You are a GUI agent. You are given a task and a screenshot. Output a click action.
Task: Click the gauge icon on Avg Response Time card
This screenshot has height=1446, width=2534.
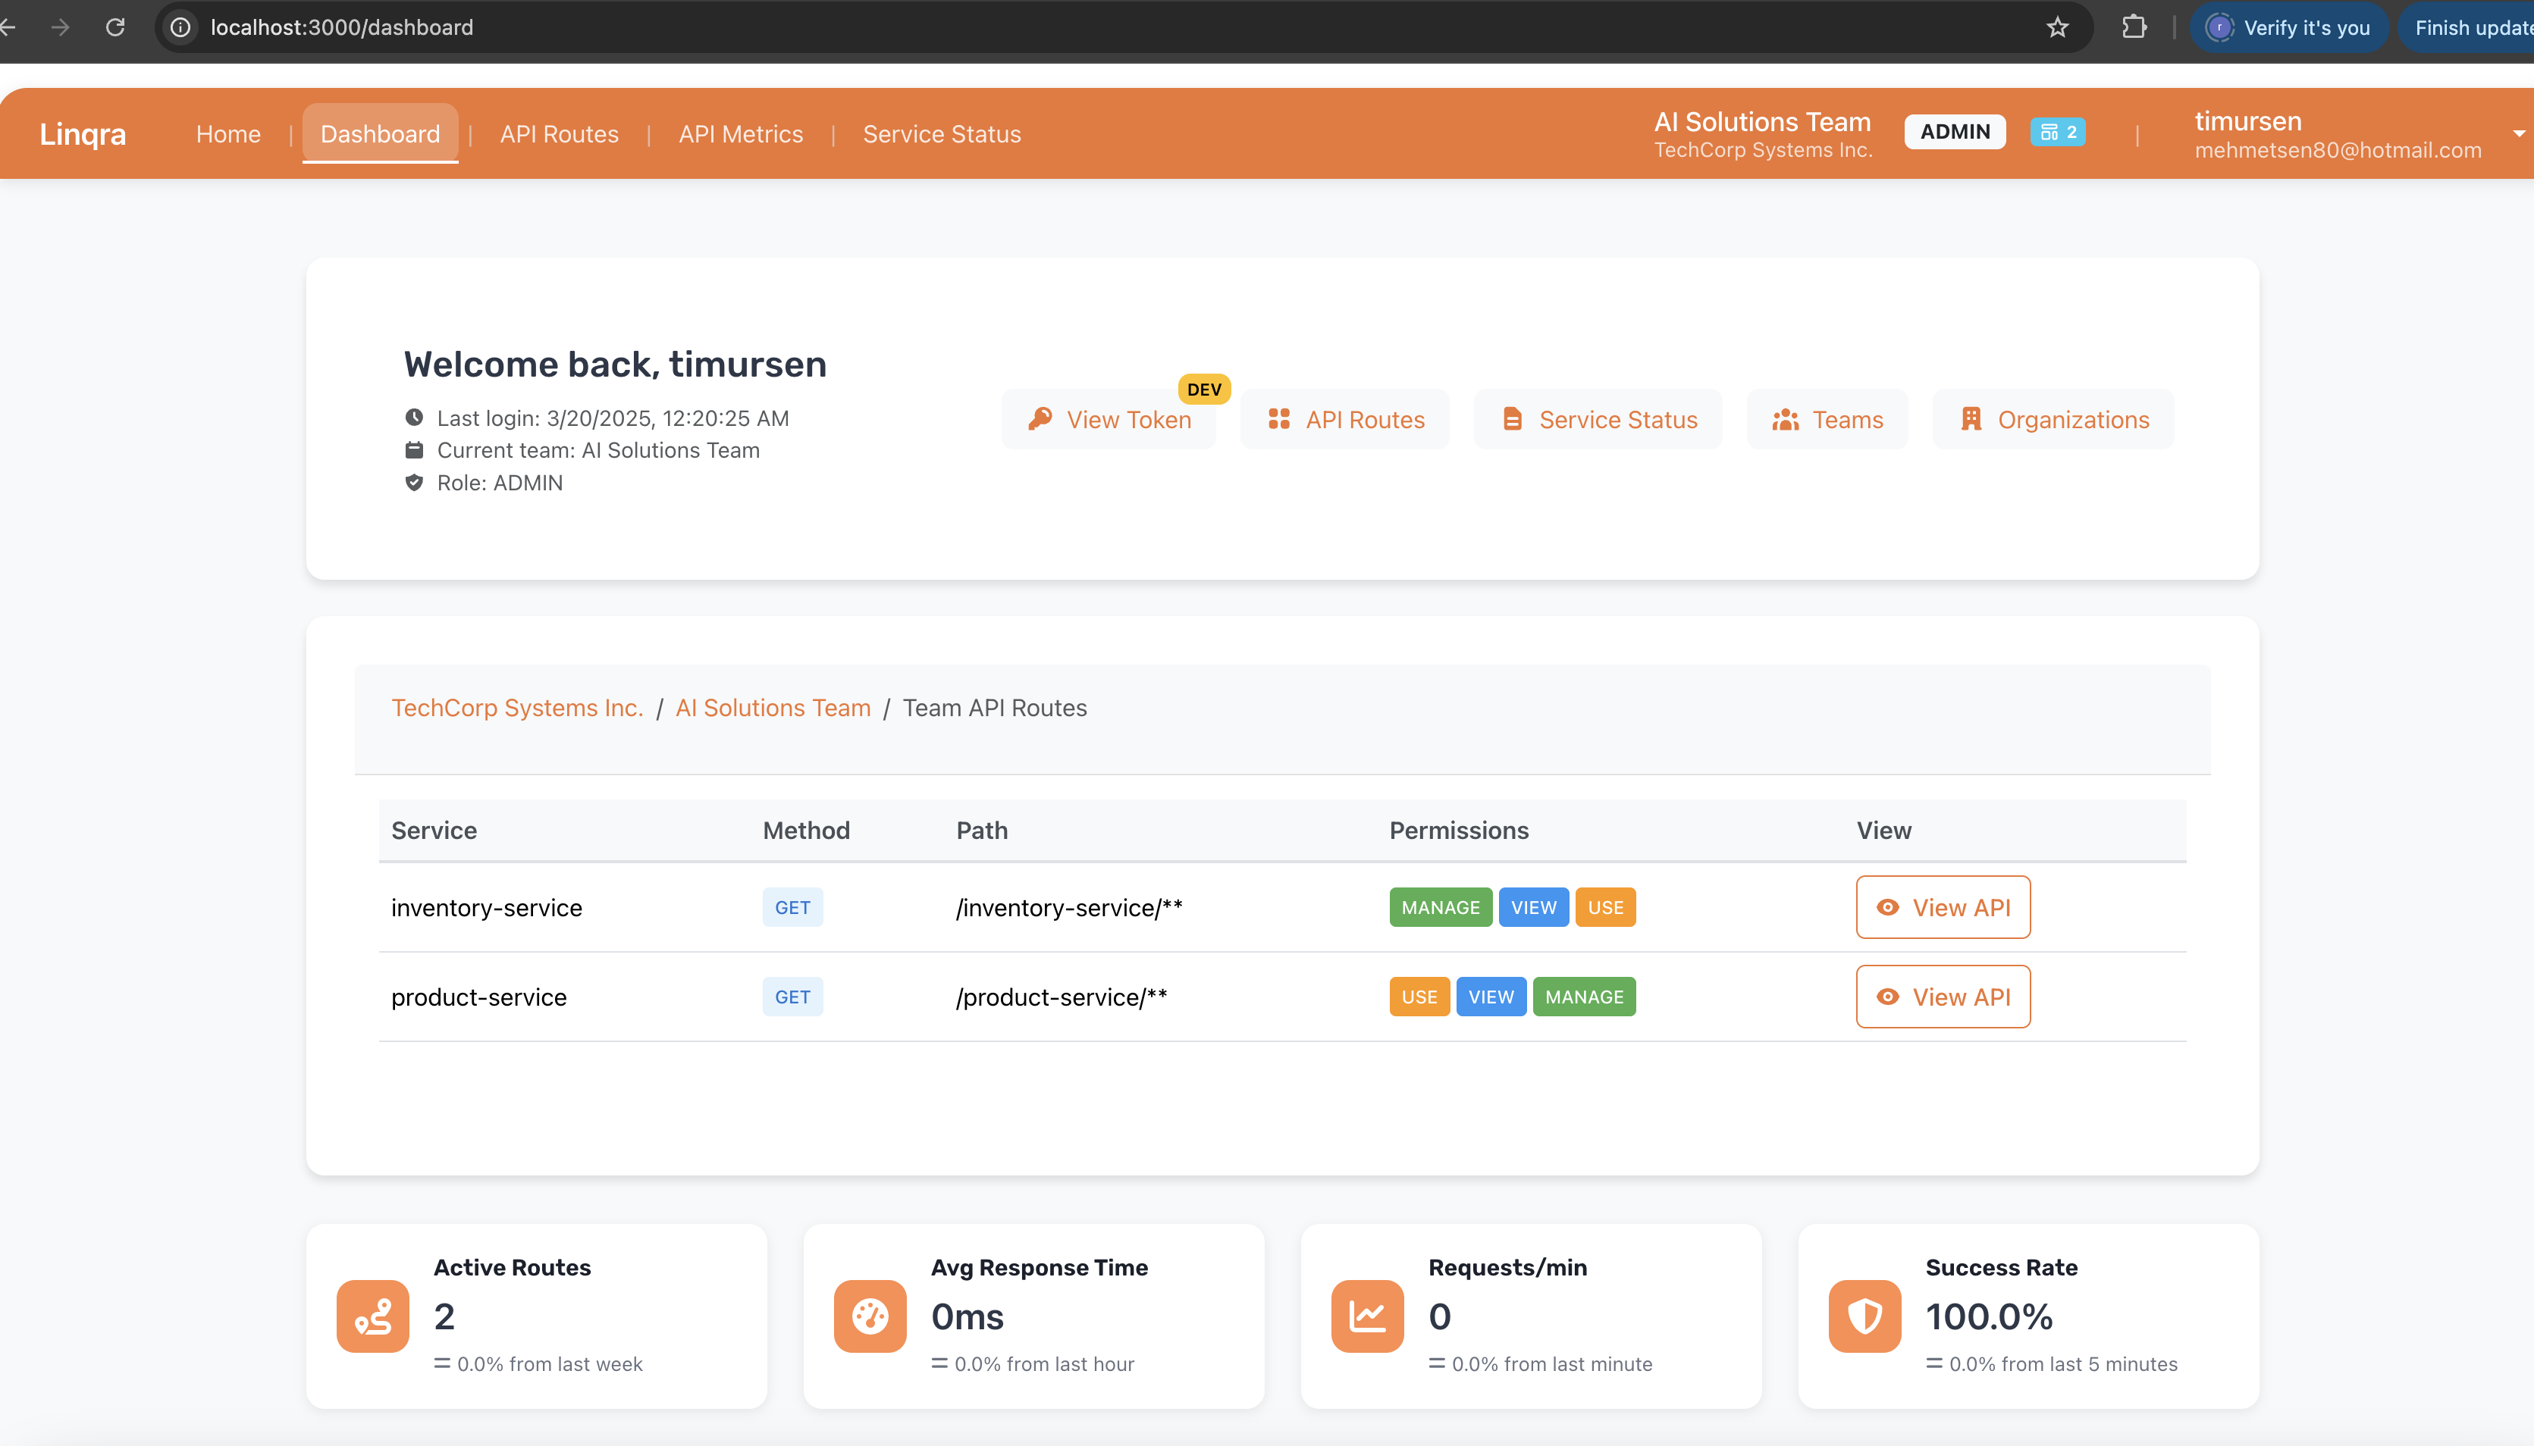(869, 1316)
